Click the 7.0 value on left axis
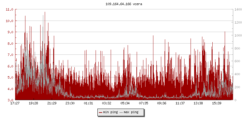The image size is (242, 121). (11, 55)
